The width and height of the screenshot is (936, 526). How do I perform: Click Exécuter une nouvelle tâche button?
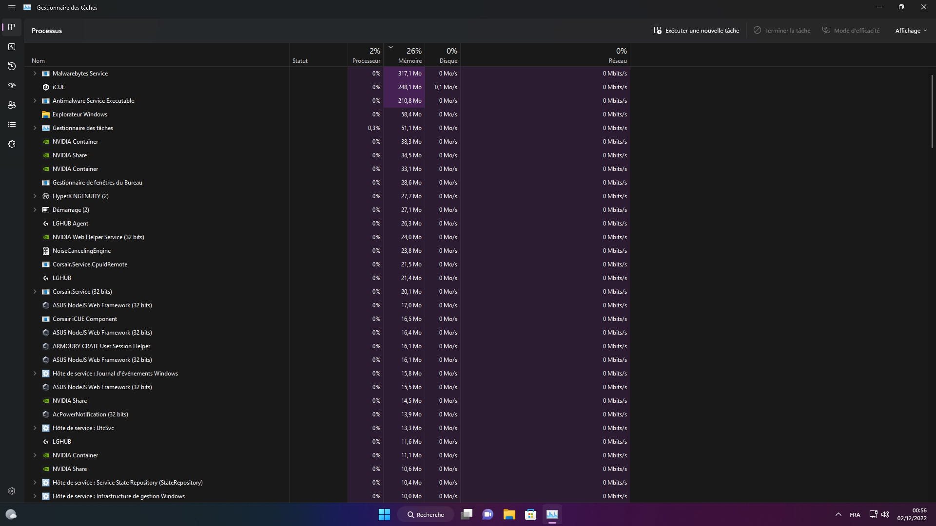pyautogui.click(x=696, y=31)
